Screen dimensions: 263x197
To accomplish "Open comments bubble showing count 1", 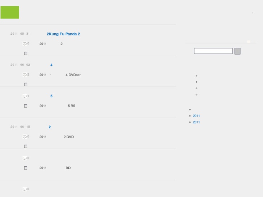I will coord(25,96).
